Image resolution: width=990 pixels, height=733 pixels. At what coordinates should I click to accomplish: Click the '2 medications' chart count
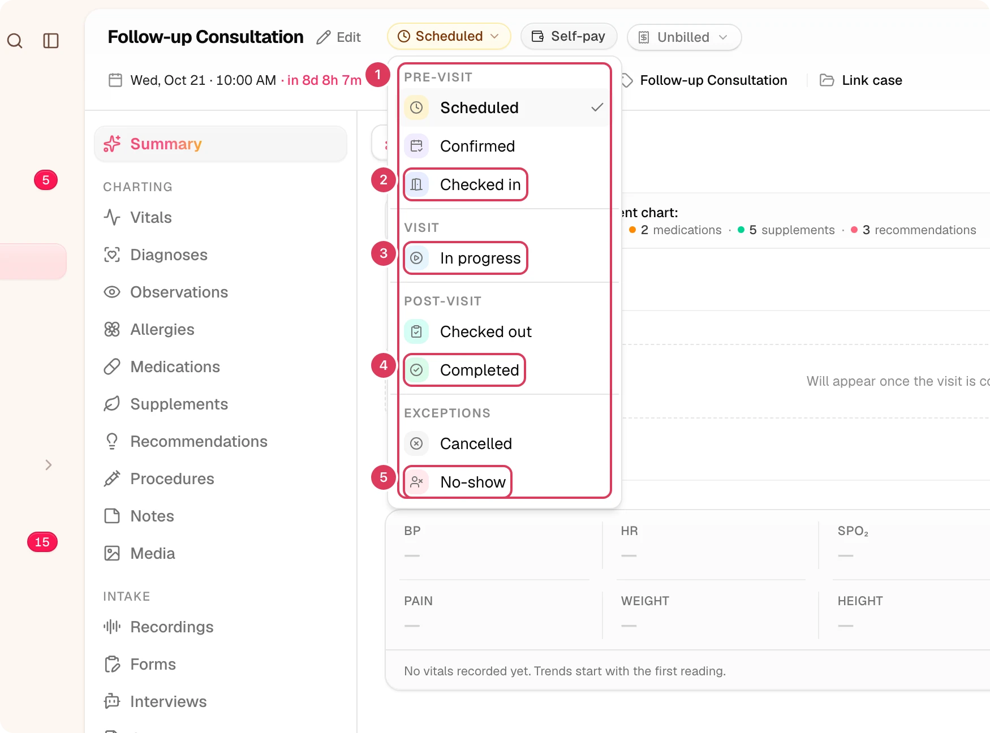coord(675,230)
